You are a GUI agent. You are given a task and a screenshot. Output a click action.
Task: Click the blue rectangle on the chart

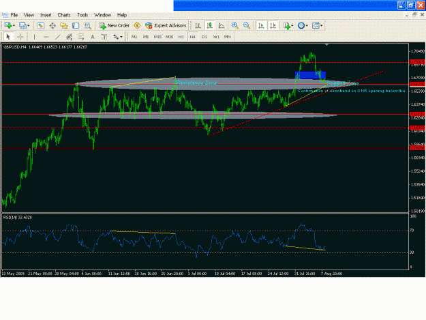(x=310, y=75)
